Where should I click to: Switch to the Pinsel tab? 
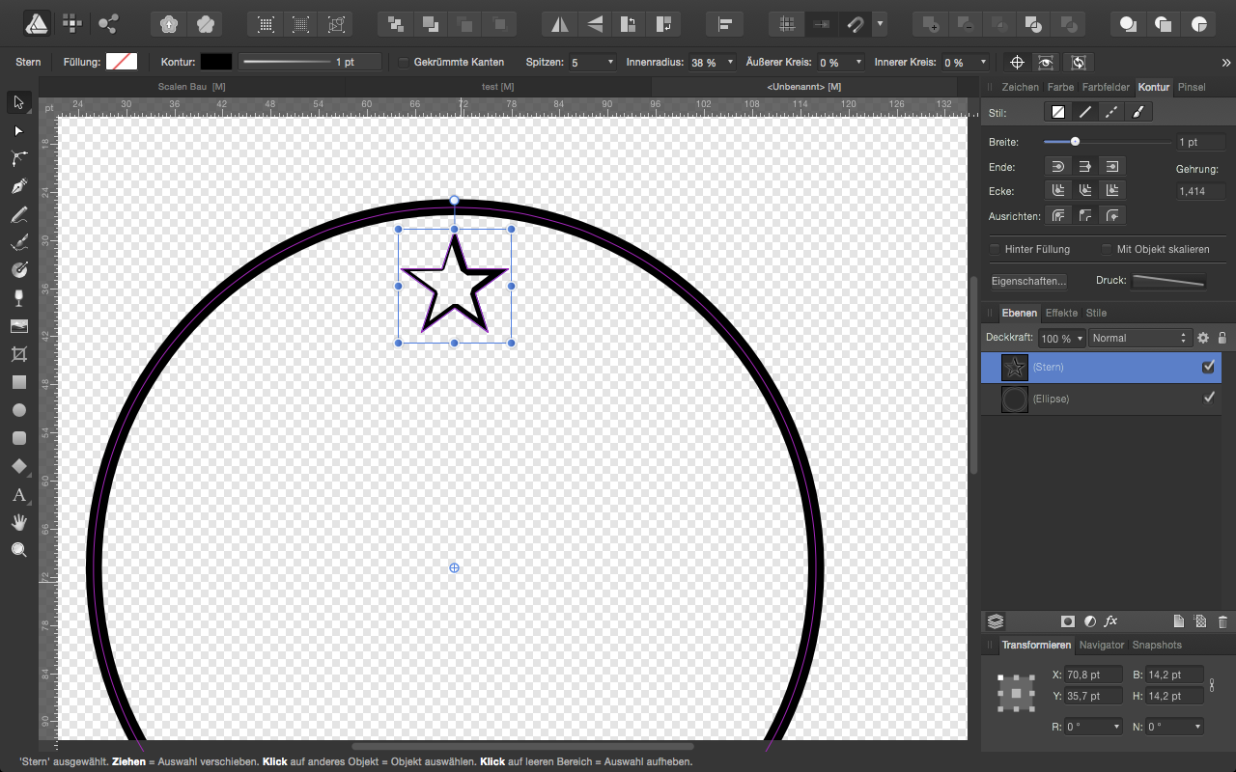[x=1192, y=87]
